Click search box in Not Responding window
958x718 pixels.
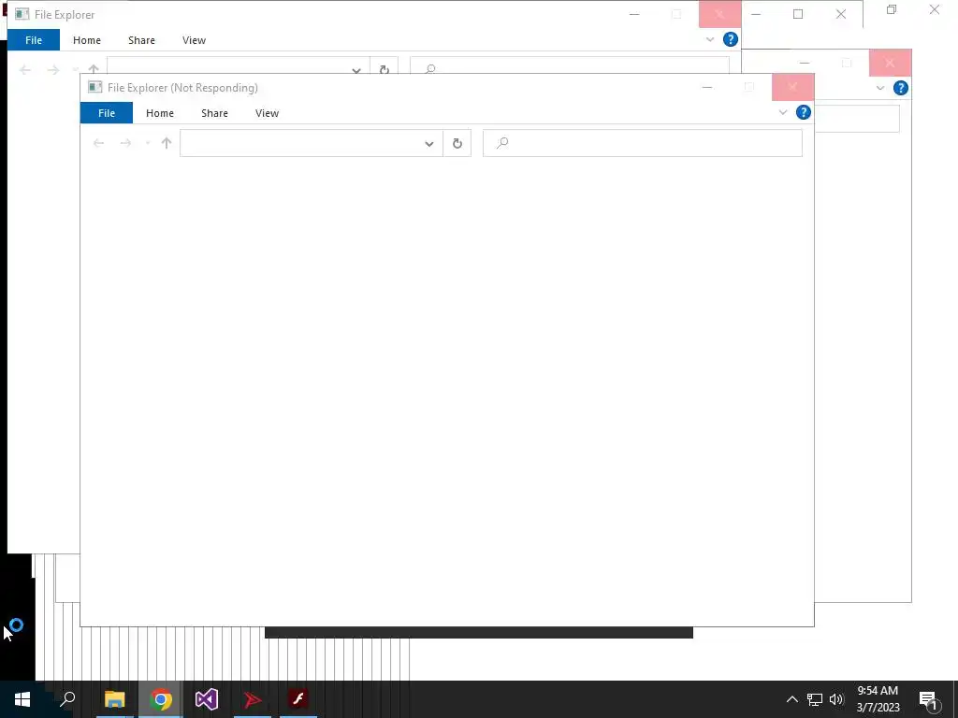point(642,143)
